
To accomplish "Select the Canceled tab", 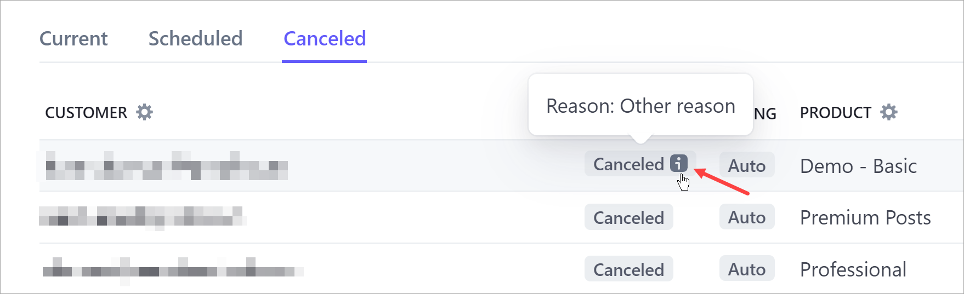I will click(325, 39).
